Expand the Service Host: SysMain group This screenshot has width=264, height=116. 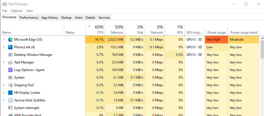click(4, 100)
